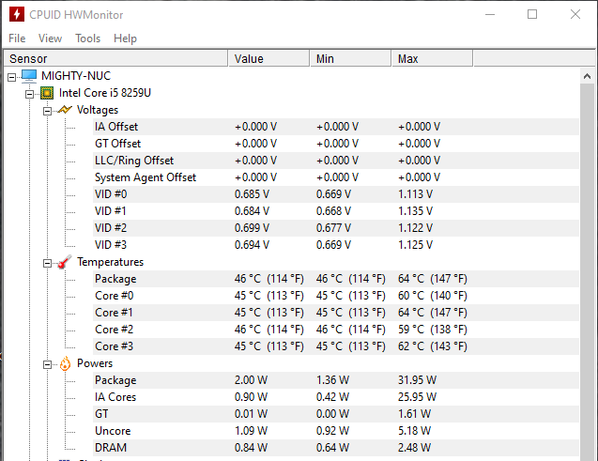The width and height of the screenshot is (598, 461).
Task: Click the 2.00 W package power value
Action: (251, 380)
